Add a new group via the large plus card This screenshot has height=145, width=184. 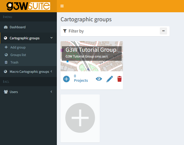point(80,118)
